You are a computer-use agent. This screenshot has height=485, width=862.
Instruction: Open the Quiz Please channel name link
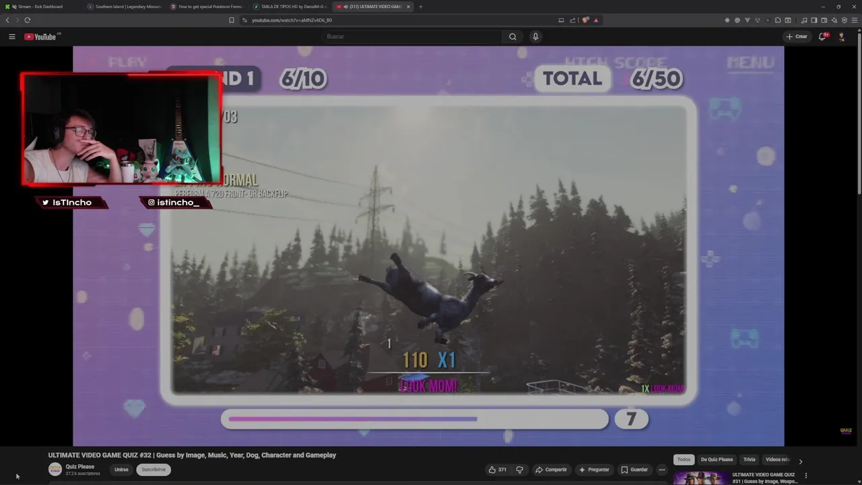(80, 466)
